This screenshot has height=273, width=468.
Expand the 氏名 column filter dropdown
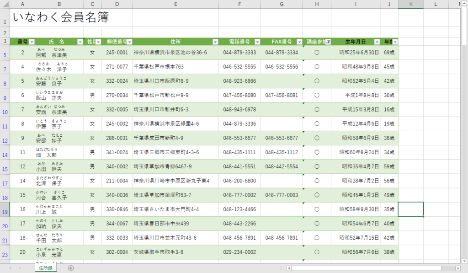(x=80, y=42)
